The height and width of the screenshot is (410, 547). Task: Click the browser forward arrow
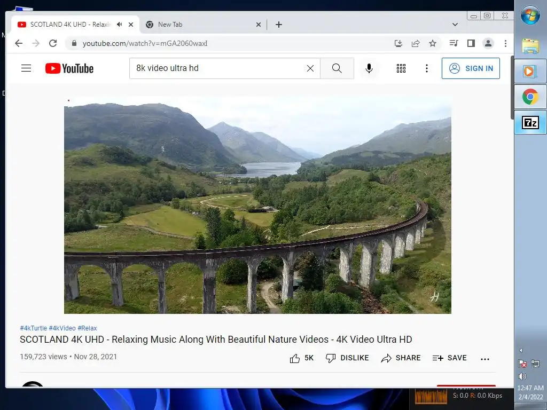(36, 43)
